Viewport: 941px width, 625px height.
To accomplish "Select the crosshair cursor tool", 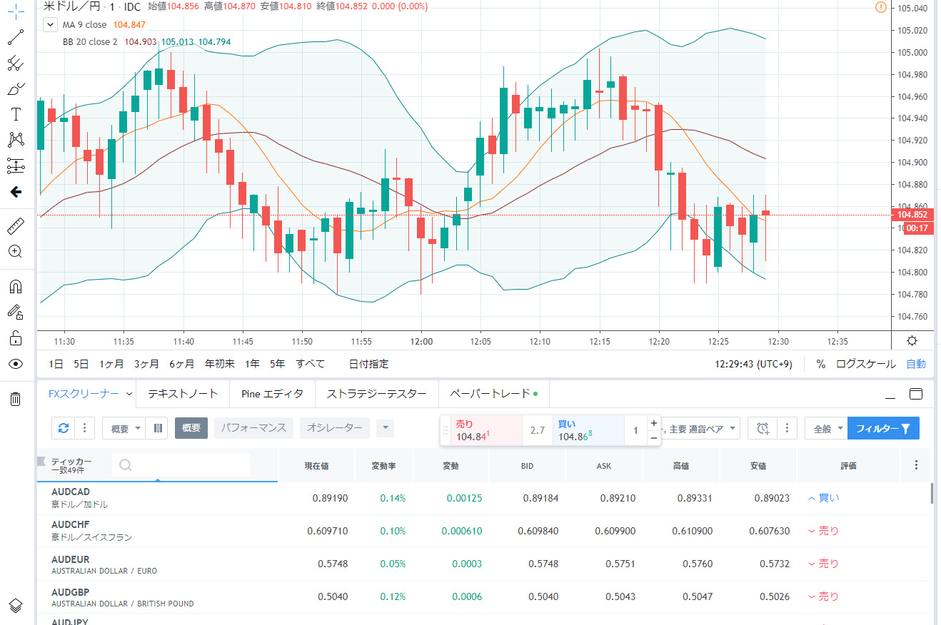I will (x=16, y=13).
